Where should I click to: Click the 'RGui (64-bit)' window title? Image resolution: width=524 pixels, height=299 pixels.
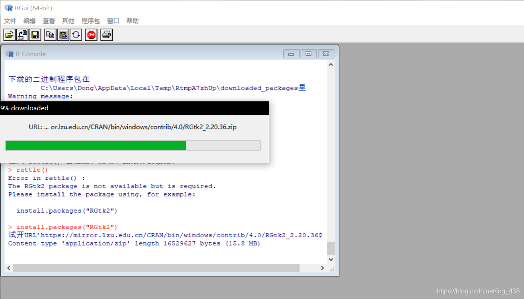tap(33, 8)
